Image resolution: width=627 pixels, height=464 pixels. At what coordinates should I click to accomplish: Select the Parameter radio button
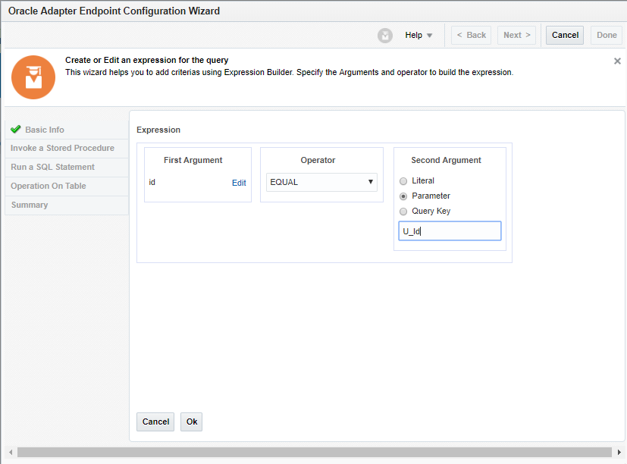click(403, 196)
